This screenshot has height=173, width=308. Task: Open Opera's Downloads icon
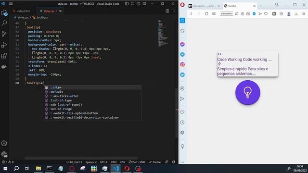(x=296, y=14)
